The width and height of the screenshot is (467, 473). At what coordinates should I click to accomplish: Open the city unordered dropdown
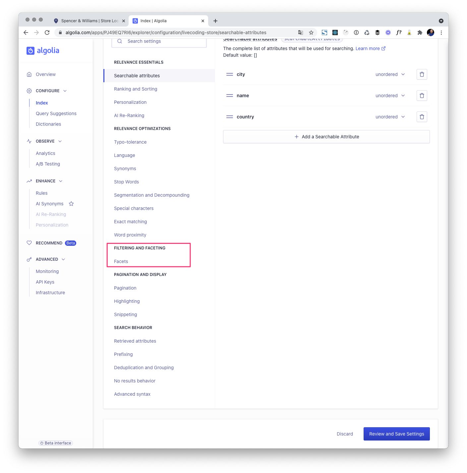pyautogui.click(x=390, y=74)
